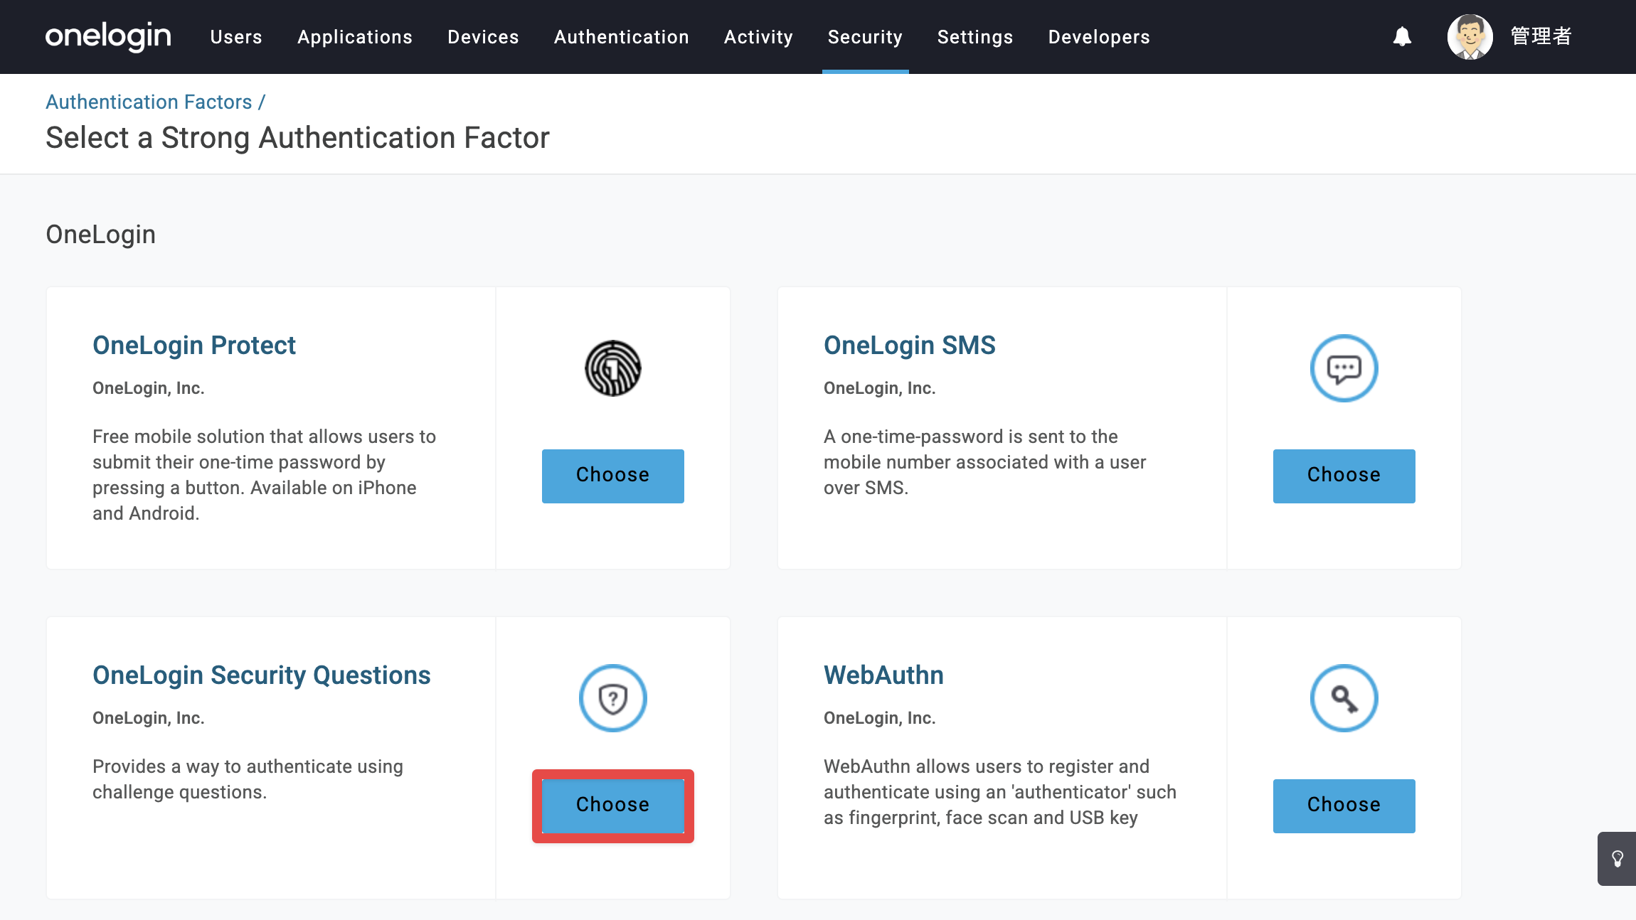
Task: Click the 'WebAuthn allows users to register' description
Action: coord(1000,791)
